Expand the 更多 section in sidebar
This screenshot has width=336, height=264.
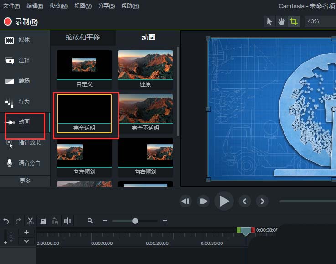click(25, 181)
